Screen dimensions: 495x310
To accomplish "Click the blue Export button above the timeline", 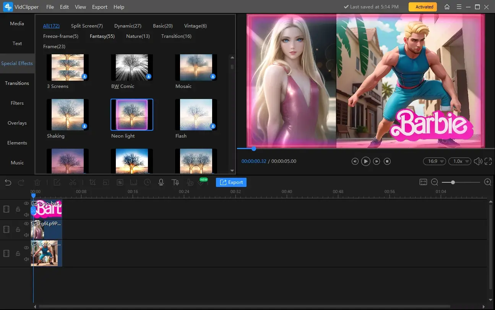I will 231,182.
